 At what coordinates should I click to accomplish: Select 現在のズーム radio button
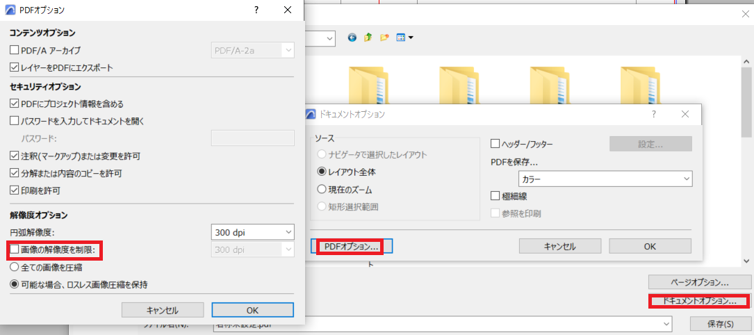click(x=322, y=189)
